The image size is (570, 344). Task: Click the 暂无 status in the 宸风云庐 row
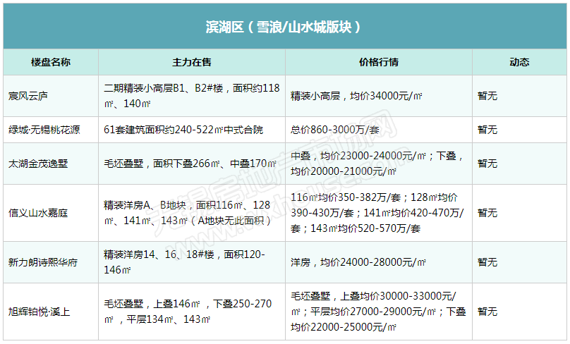(487, 96)
